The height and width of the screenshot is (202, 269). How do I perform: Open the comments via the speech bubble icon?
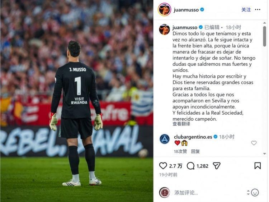click(190, 166)
